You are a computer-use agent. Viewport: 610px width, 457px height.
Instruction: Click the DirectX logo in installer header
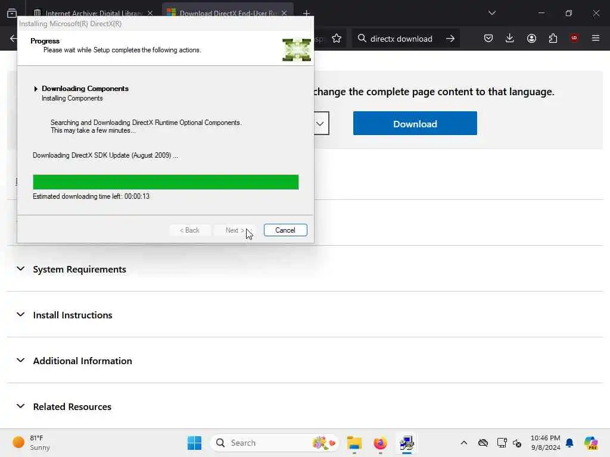[x=297, y=50]
